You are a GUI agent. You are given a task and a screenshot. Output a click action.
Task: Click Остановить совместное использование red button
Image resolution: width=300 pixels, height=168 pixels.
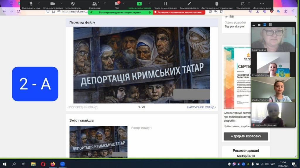pyautogui.click(x=179, y=12)
